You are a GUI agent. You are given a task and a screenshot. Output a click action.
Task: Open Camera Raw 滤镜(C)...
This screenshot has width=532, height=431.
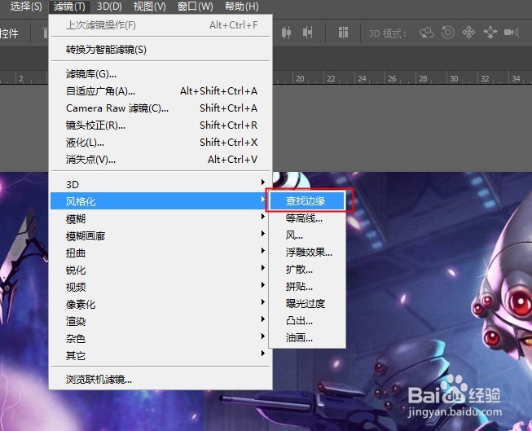pos(160,108)
